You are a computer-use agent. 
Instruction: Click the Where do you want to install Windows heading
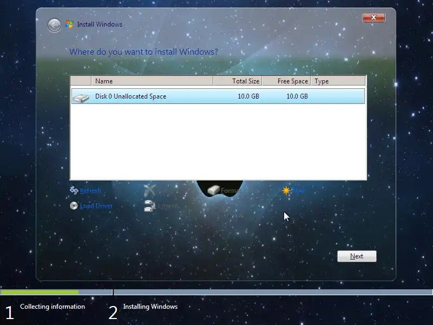(143, 51)
